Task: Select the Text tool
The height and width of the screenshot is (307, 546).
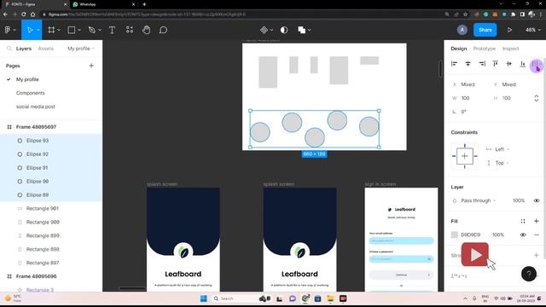Action: tap(112, 30)
